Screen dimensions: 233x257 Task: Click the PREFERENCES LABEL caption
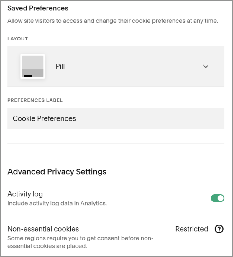35,100
